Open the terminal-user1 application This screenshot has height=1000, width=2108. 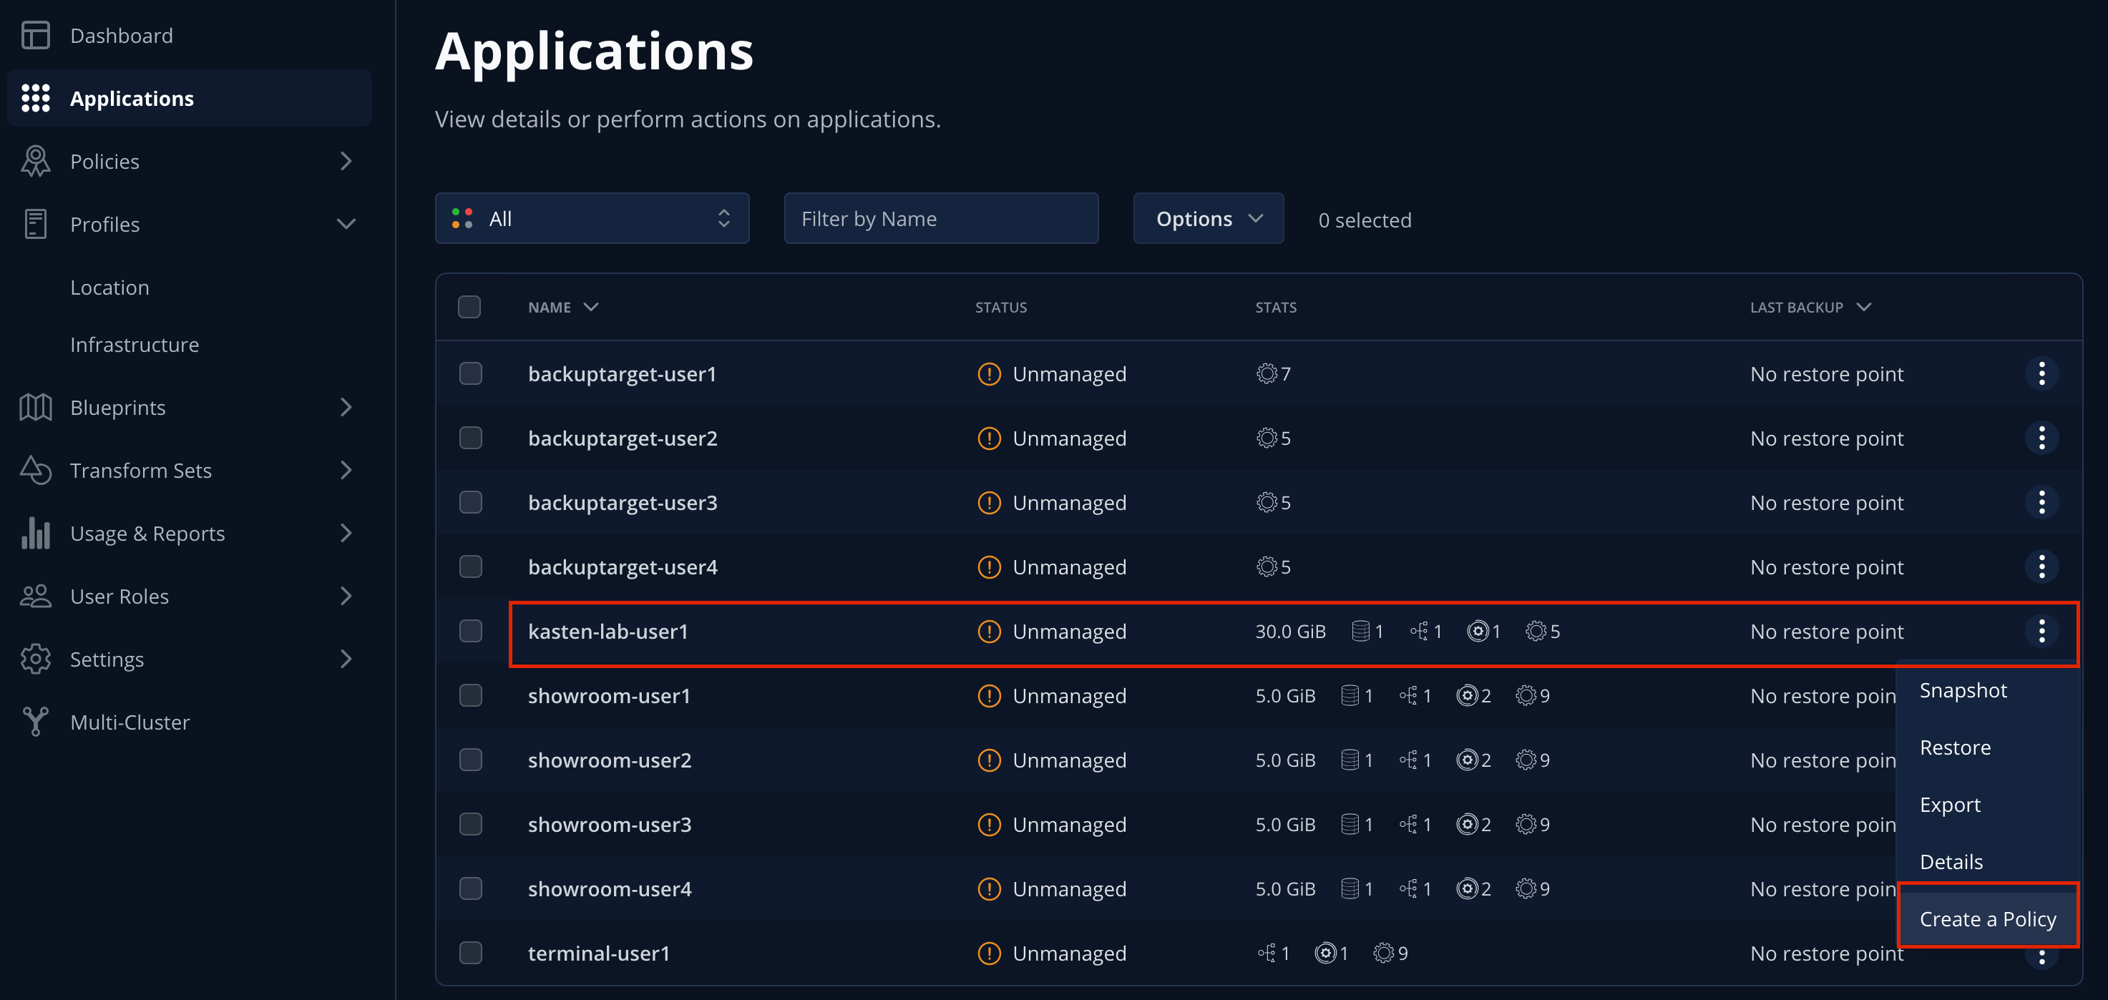coord(598,954)
